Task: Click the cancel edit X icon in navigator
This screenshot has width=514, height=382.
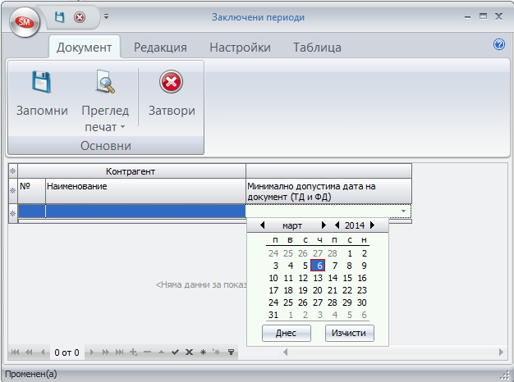Action: coord(189,352)
